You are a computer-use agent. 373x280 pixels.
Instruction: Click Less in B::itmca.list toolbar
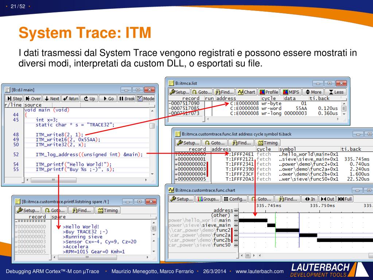(x=336, y=92)
